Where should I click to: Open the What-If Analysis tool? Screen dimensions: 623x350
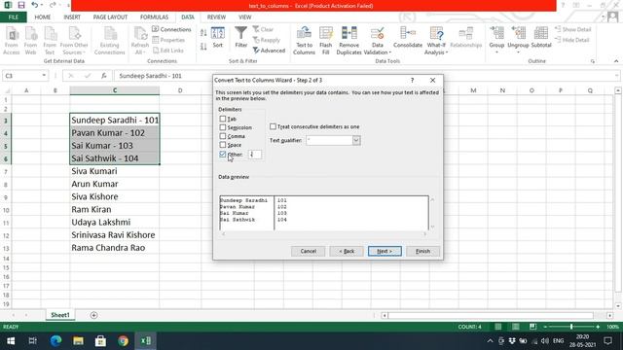436,41
